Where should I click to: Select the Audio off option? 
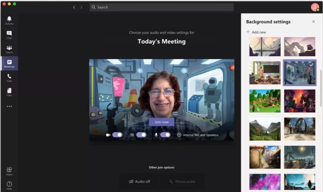pos(140,181)
